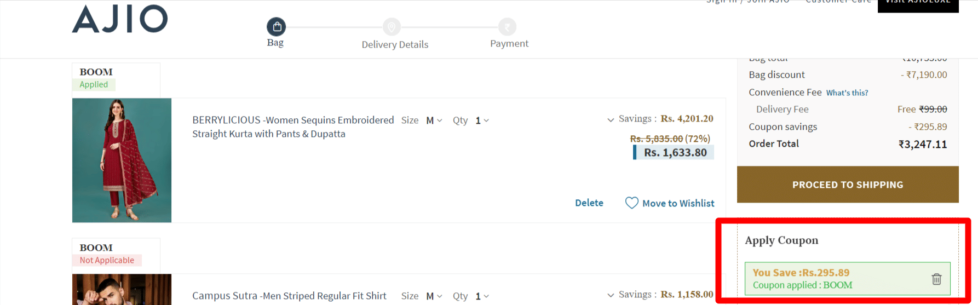978x305 pixels.
Task: Open Qty dropdown for Campus Sutra shirt
Action: [482, 296]
